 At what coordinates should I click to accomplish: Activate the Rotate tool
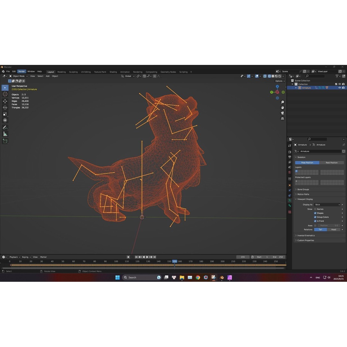coord(5,108)
